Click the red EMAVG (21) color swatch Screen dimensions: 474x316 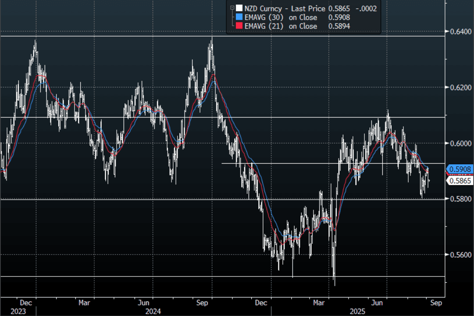tap(239, 26)
